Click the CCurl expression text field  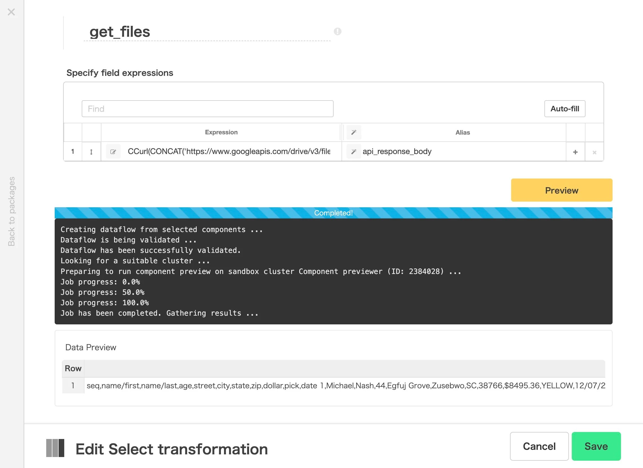click(229, 151)
